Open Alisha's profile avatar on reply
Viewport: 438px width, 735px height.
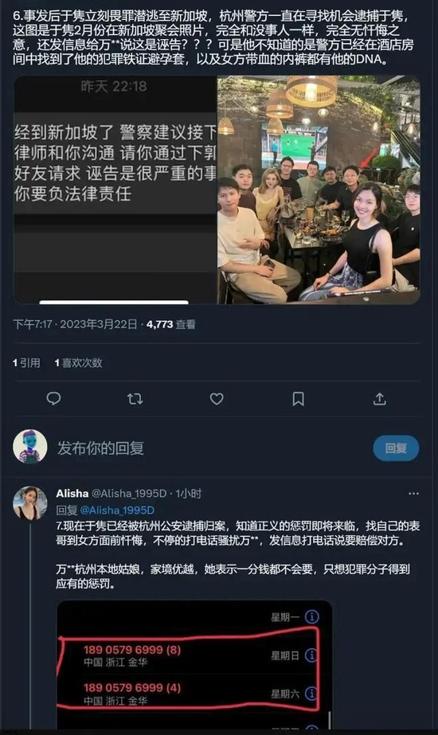click(x=30, y=503)
